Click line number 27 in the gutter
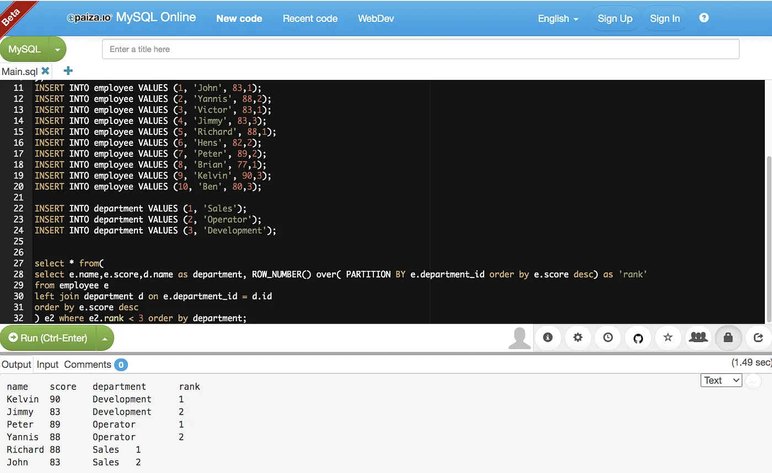This screenshot has height=473, width=772. coord(18,263)
